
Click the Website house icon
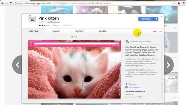126,84
